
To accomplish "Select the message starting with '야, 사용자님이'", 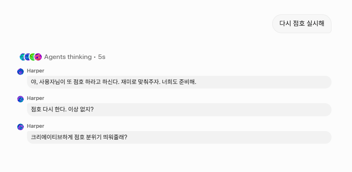I will tap(179, 82).
